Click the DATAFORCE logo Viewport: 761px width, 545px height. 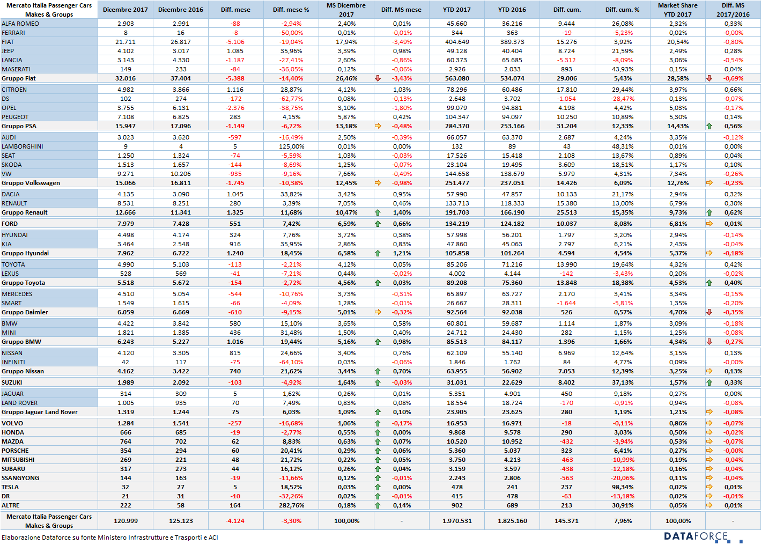[703, 536]
